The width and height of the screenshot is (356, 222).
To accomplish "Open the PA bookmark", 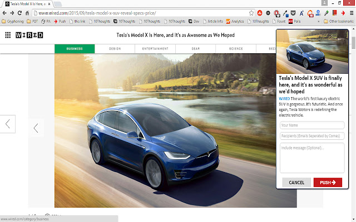I will pos(46,21).
